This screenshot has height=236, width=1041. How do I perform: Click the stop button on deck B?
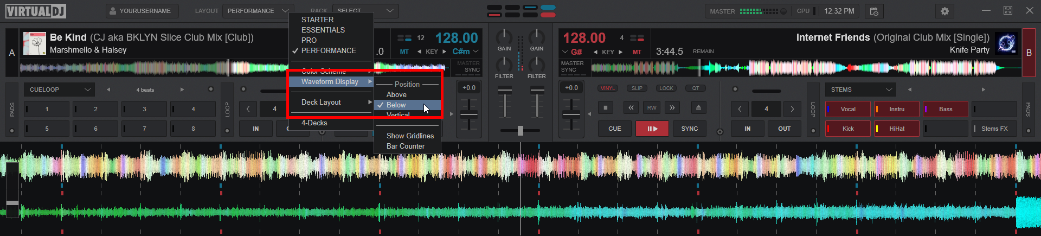(x=606, y=108)
